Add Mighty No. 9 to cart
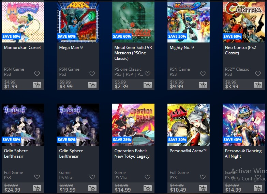Screen dimensions: 267x194 point(203,85)
